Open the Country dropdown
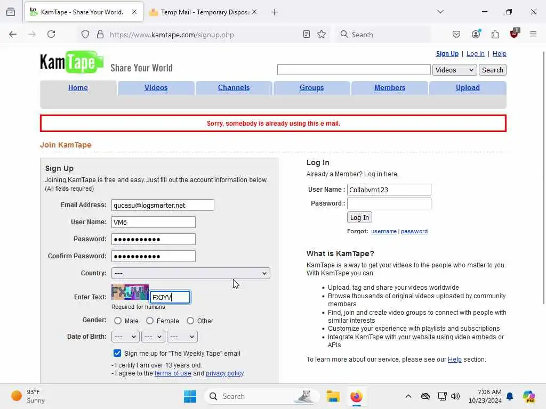 (191, 273)
